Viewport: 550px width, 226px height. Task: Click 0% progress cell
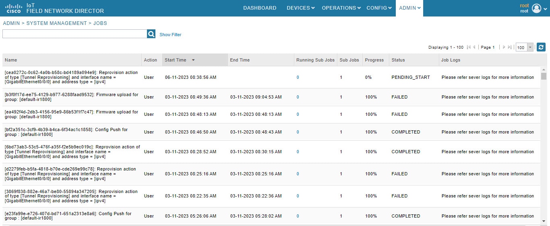(x=368, y=77)
